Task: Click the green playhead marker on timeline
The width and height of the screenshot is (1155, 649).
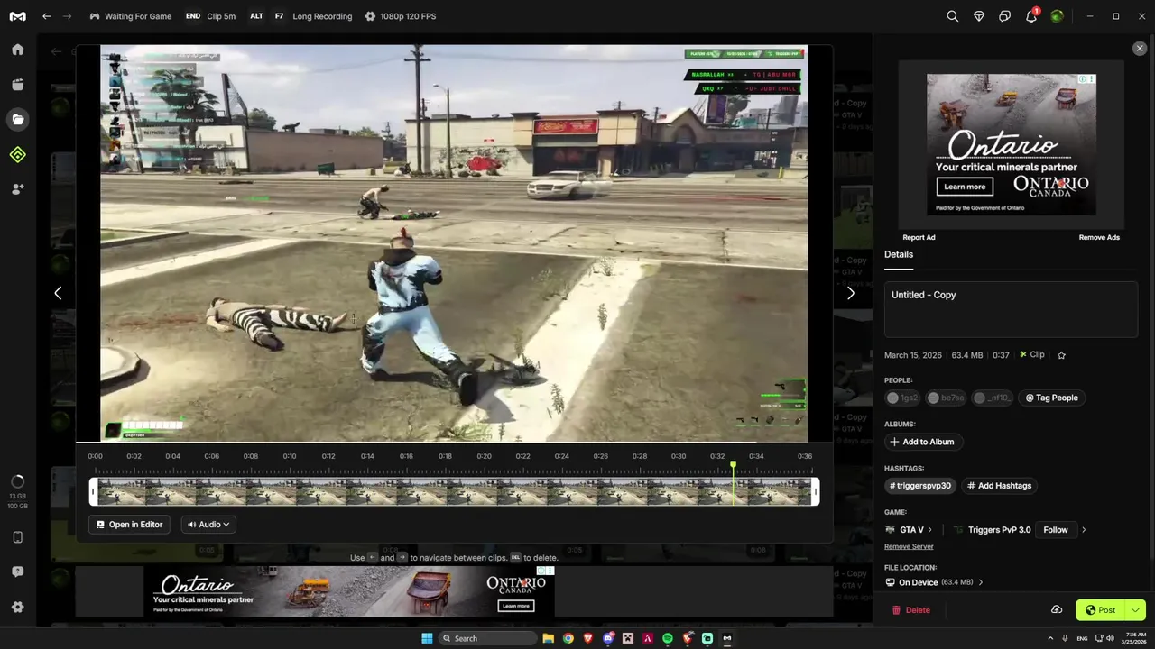Action: pos(733,466)
